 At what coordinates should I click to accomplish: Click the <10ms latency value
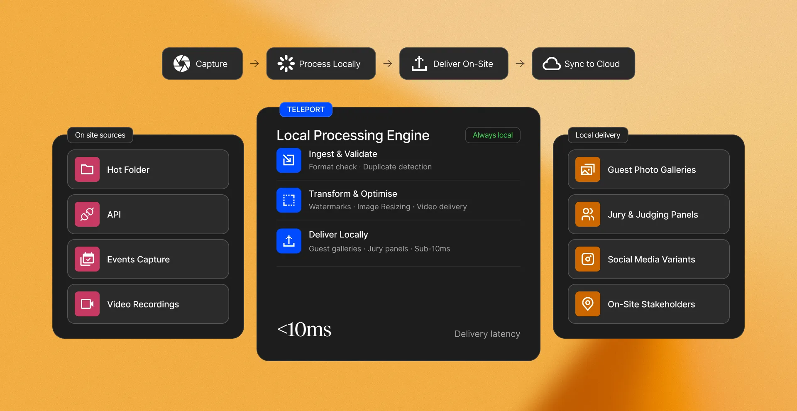click(304, 330)
